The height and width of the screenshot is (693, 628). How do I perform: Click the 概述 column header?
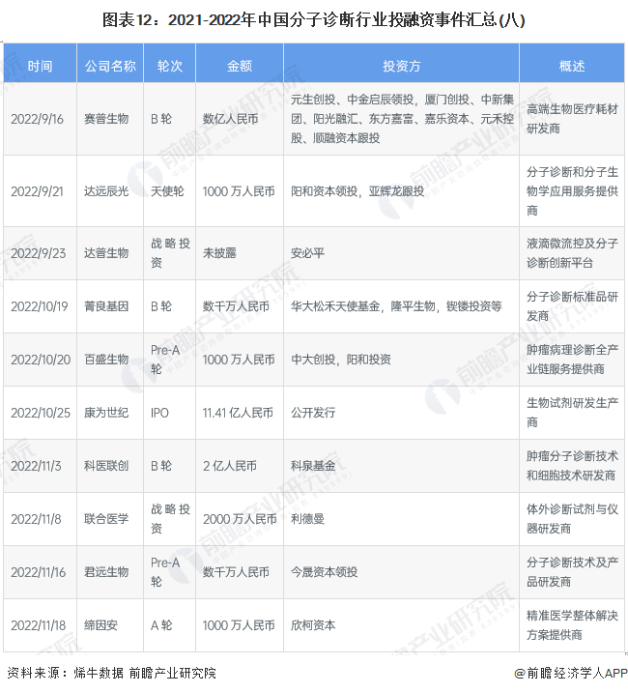[572, 66]
